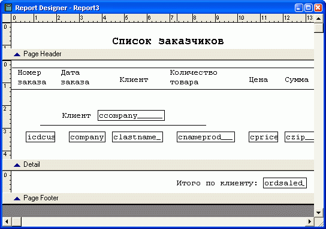
Task: Click the horizontal scrollbar left arrow
Action: coord(7,222)
